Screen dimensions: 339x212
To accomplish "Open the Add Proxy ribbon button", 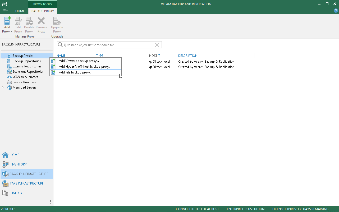I will click(x=7, y=25).
